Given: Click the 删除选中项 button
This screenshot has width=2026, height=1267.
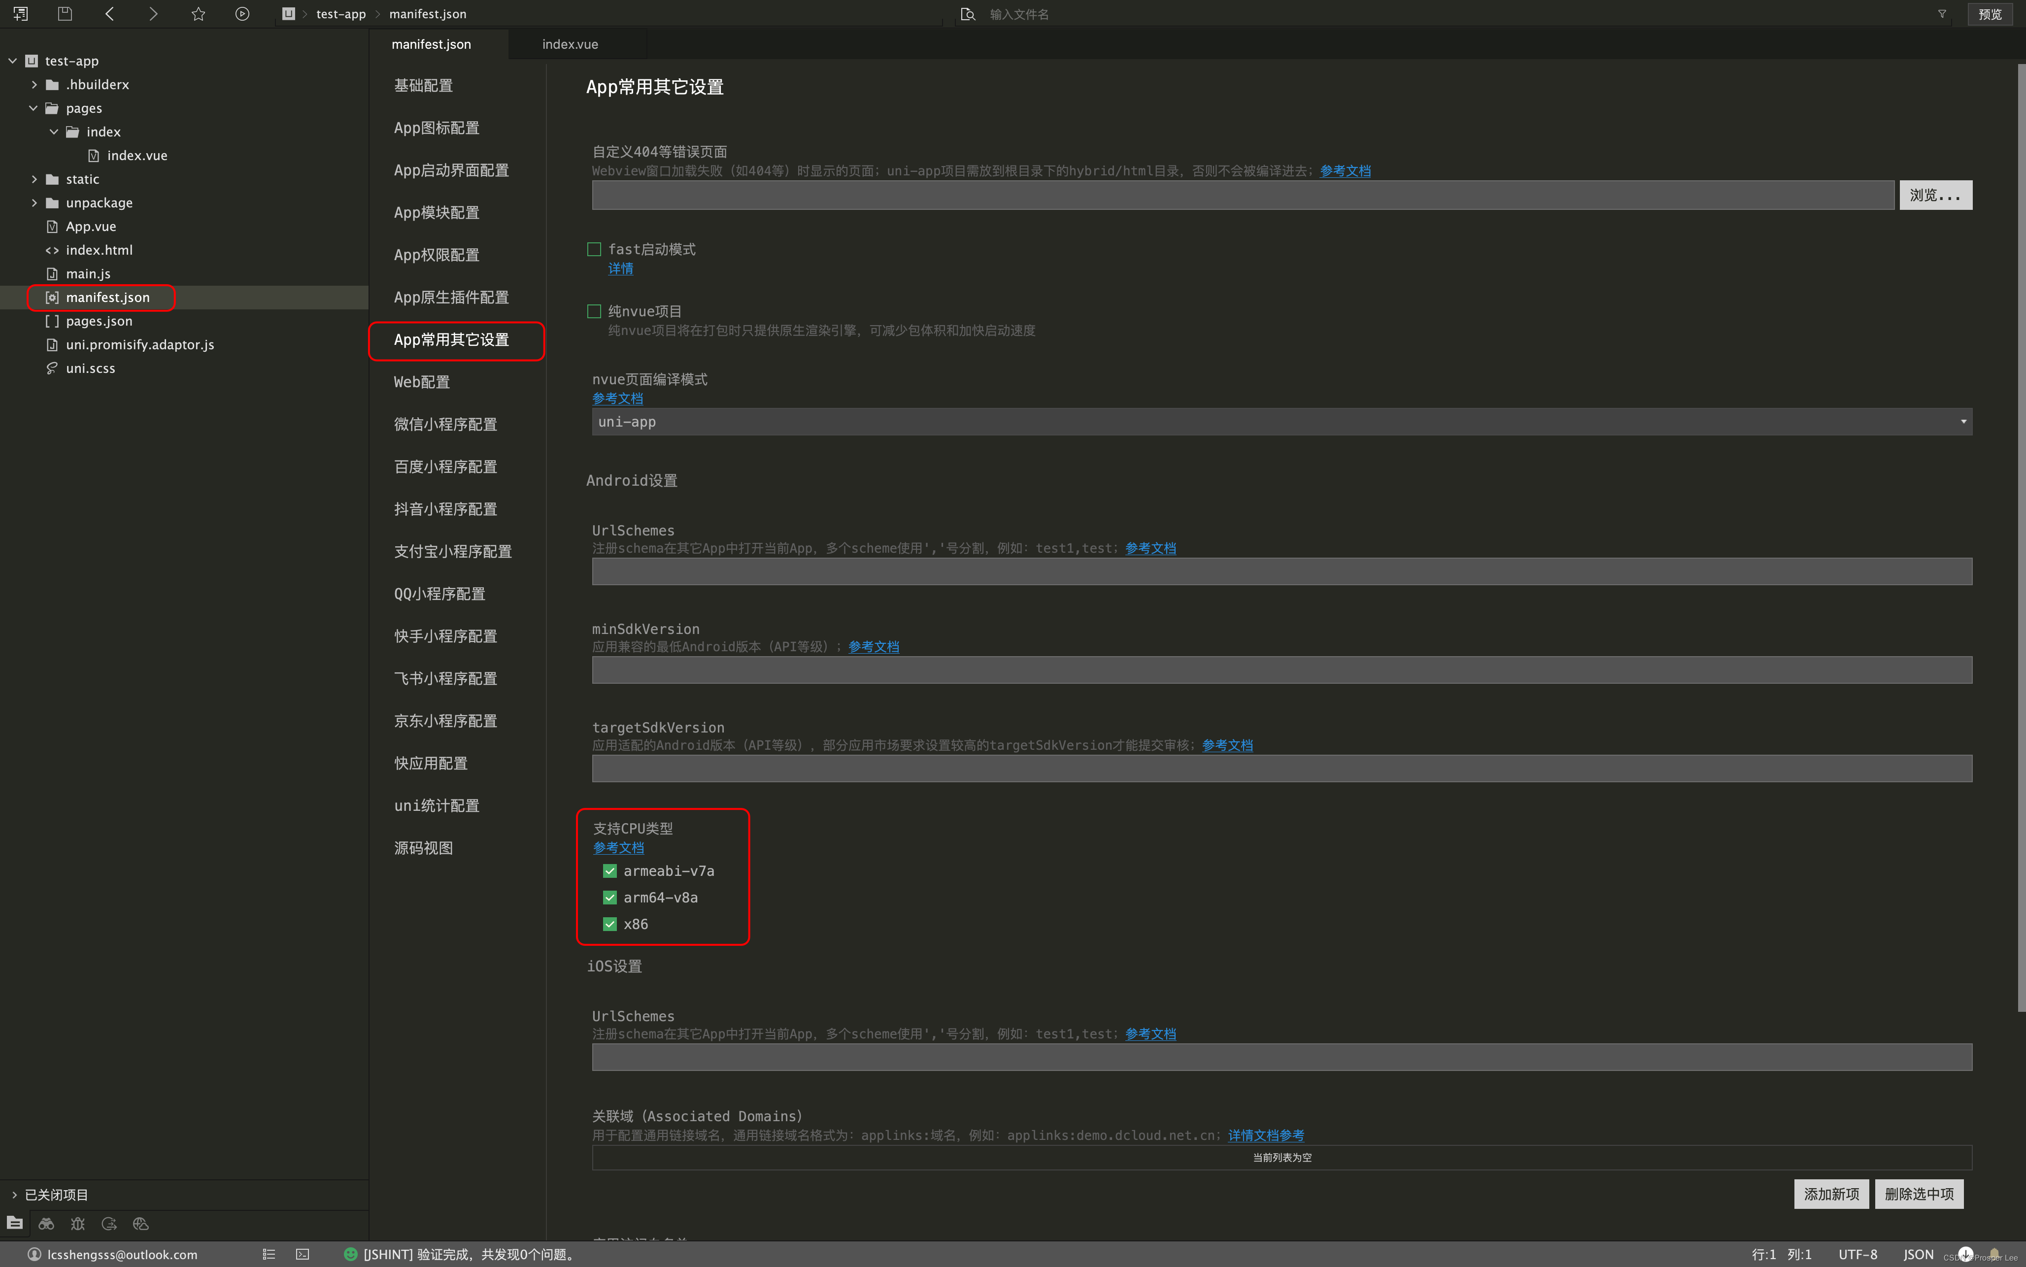Looking at the screenshot, I should [1919, 1194].
